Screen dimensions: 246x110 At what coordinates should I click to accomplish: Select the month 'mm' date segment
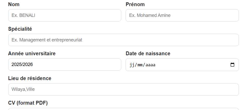click(x=140, y=65)
